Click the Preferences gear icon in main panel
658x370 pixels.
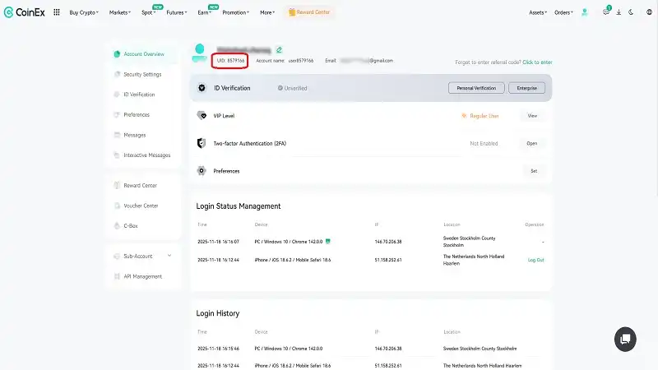[x=202, y=171]
